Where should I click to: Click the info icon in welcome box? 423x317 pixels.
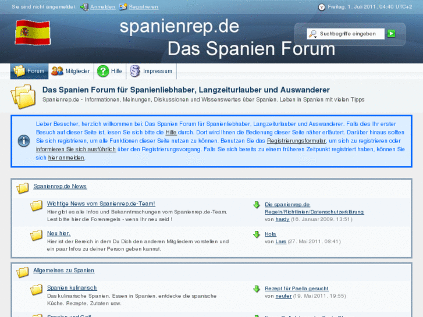[24, 141]
